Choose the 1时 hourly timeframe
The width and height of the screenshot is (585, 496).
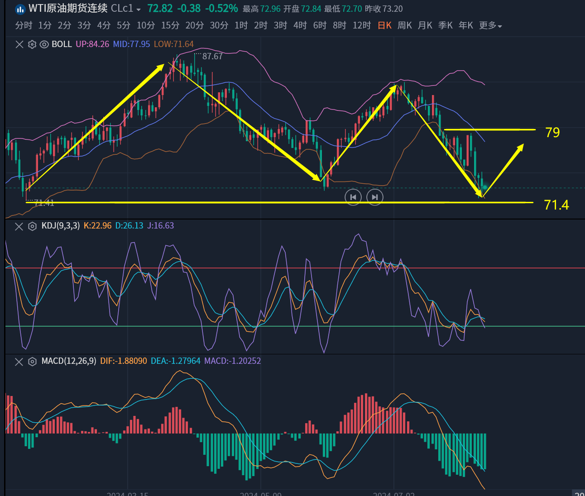241,26
